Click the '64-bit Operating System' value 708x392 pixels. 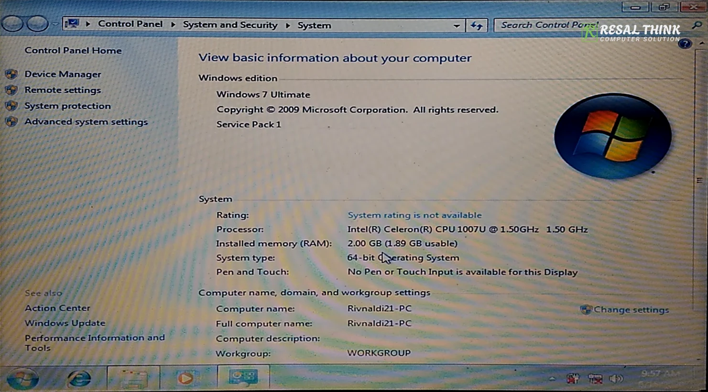coord(403,258)
